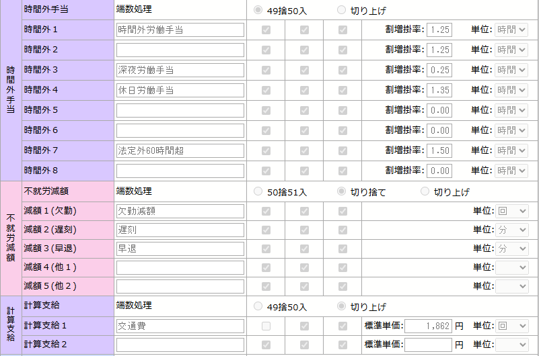
Task: Select 切り上げ radio in 不就労減額 row
Action: click(425, 191)
